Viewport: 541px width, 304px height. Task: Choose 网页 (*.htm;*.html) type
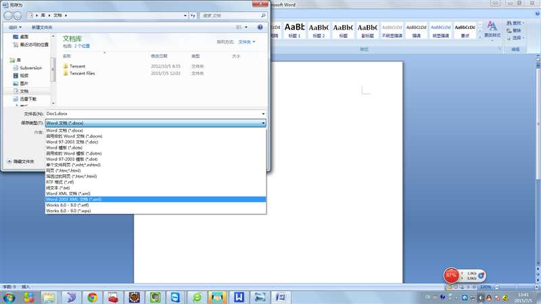tap(156, 171)
